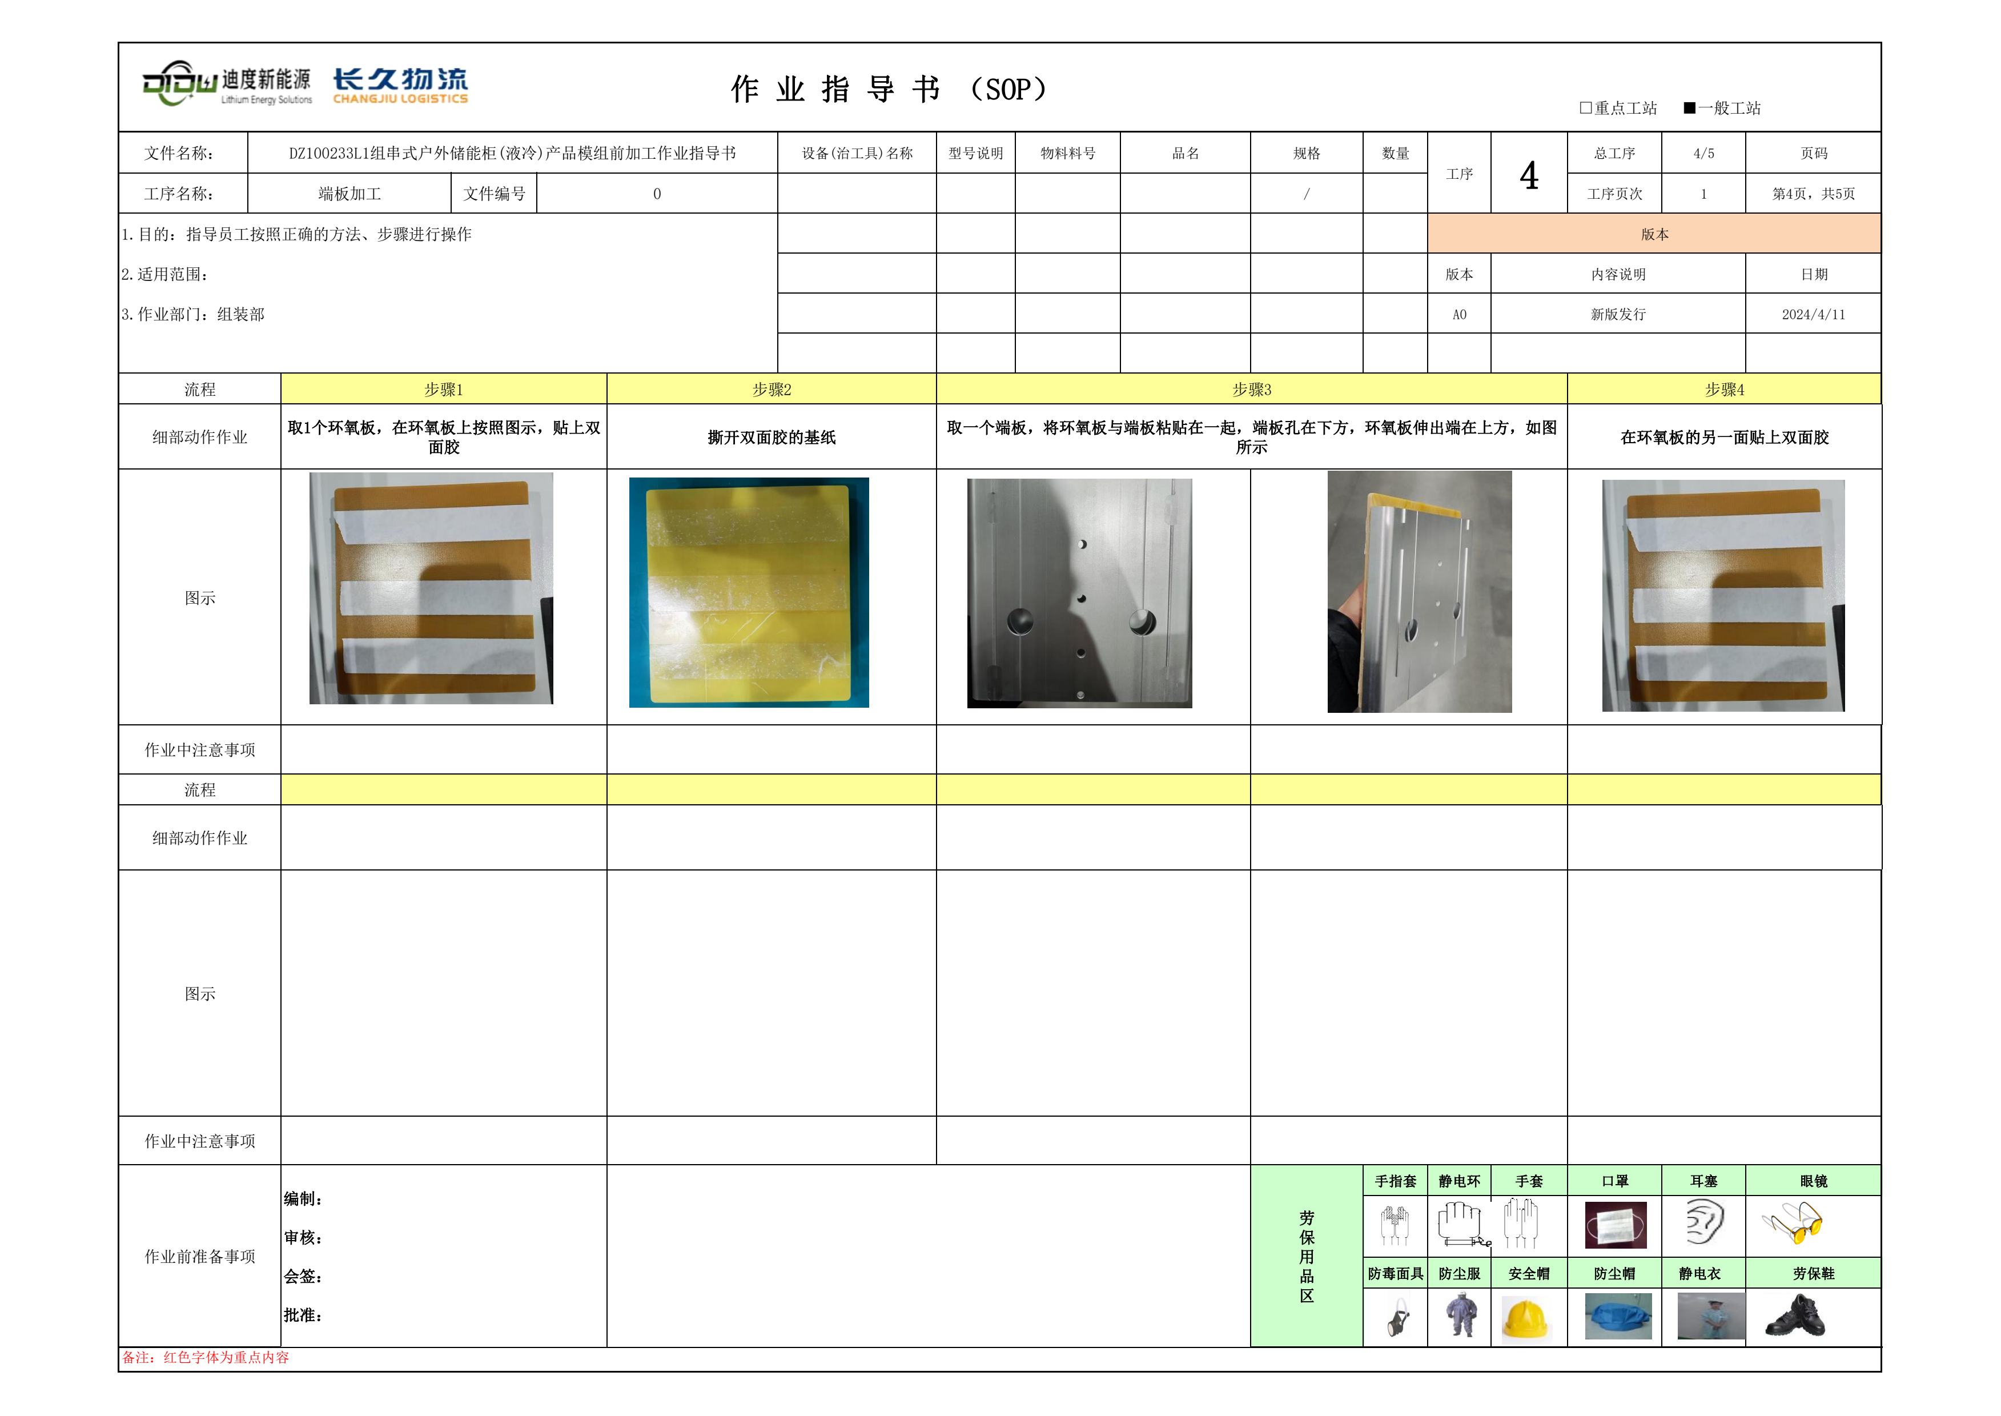Click the anti-static wrist strap icon
Screen dimensions: 2001x1416
pos(1460,1225)
